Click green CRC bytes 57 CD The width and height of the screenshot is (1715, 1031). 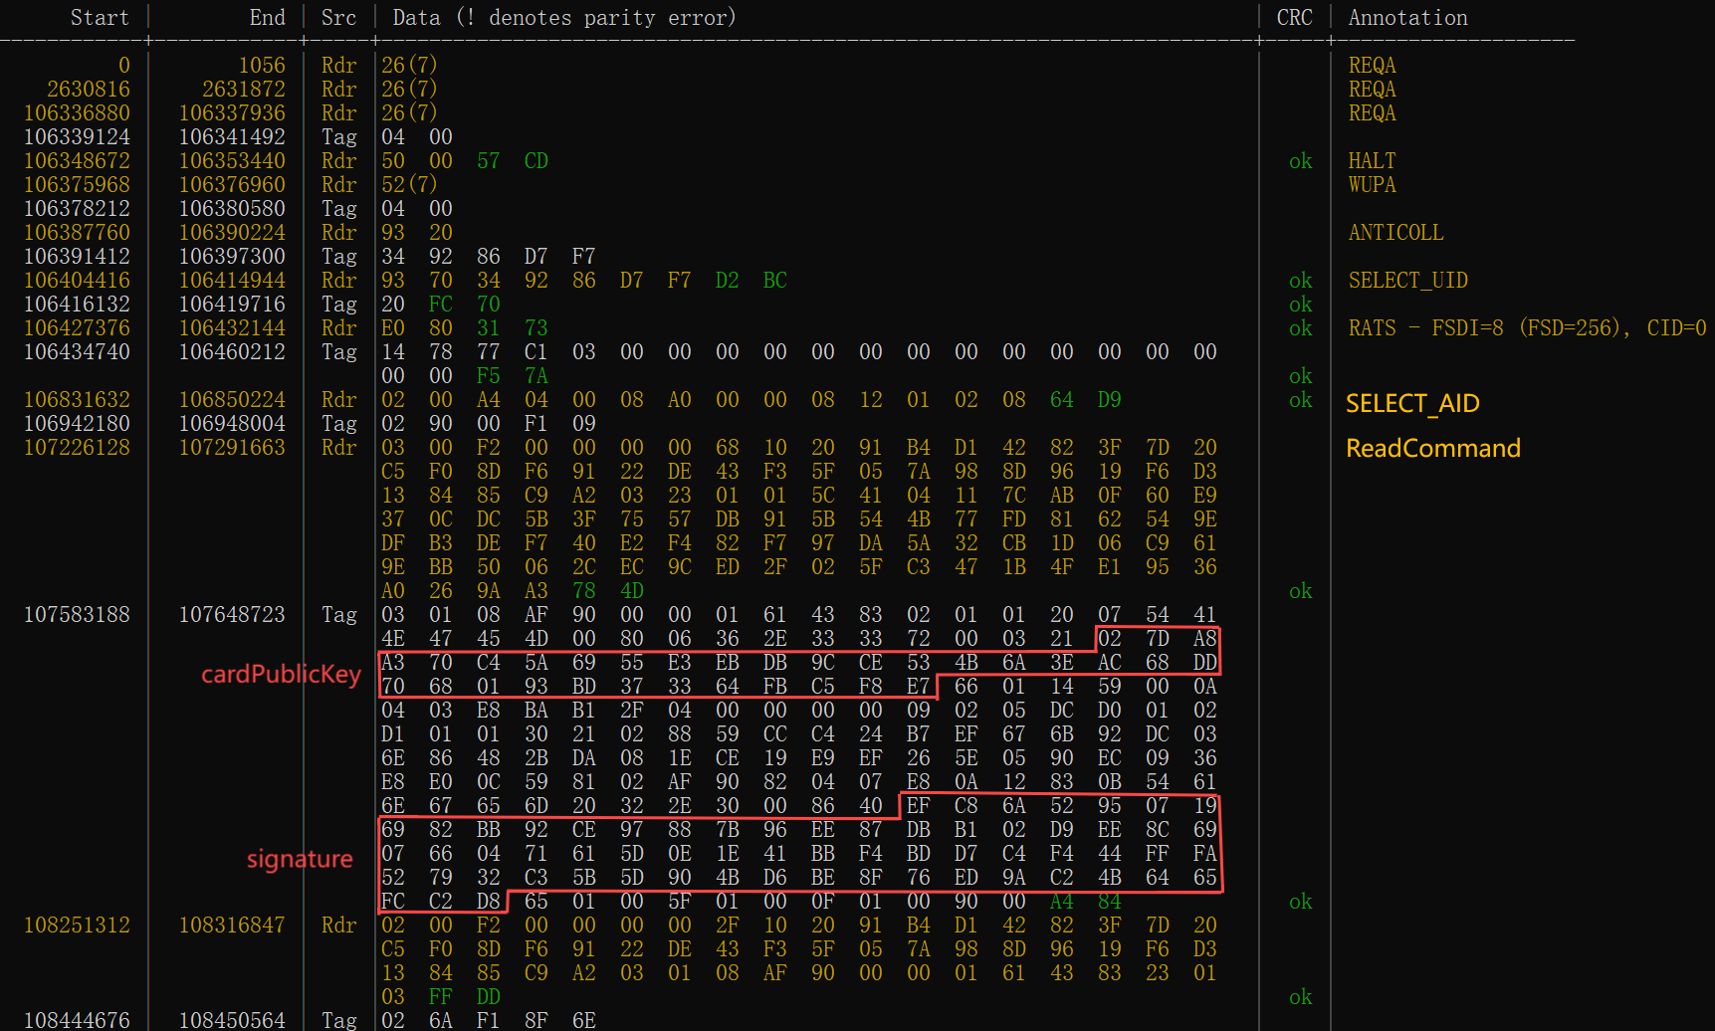tap(513, 161)
